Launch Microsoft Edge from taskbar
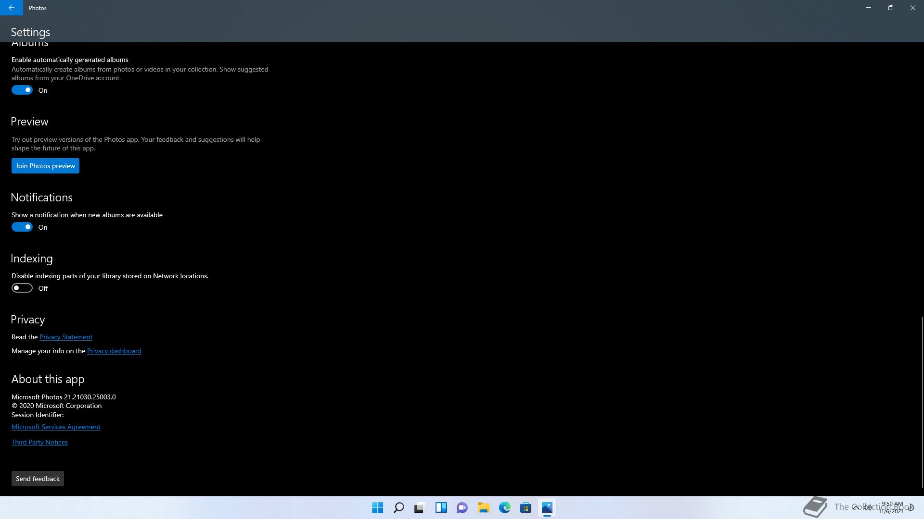The height and width of the screenshot is (519, 924). 505,507
